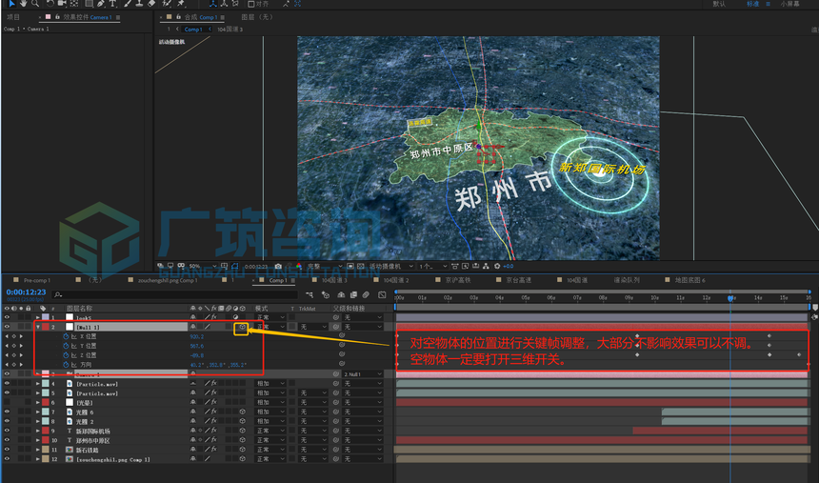Click the draft 3D icon in timeline
Screen dimensions: 819x483
click(x=326, y=294)
